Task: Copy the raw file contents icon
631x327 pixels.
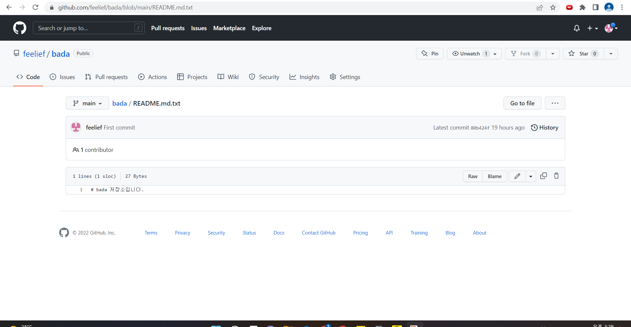Action: click(x=544, y=176)
